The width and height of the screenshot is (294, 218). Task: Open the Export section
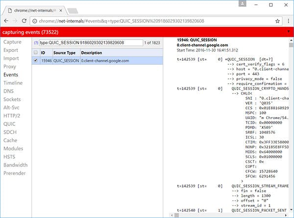click(11, 50)
